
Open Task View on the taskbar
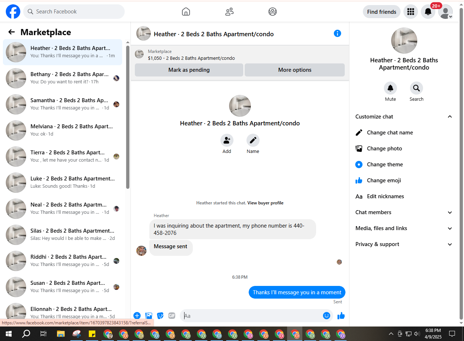click(x=43, y=334)
